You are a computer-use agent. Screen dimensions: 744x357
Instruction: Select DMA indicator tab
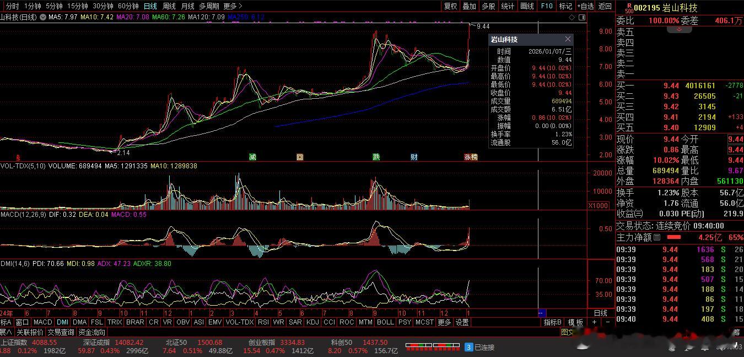click(x=80, y=322)
